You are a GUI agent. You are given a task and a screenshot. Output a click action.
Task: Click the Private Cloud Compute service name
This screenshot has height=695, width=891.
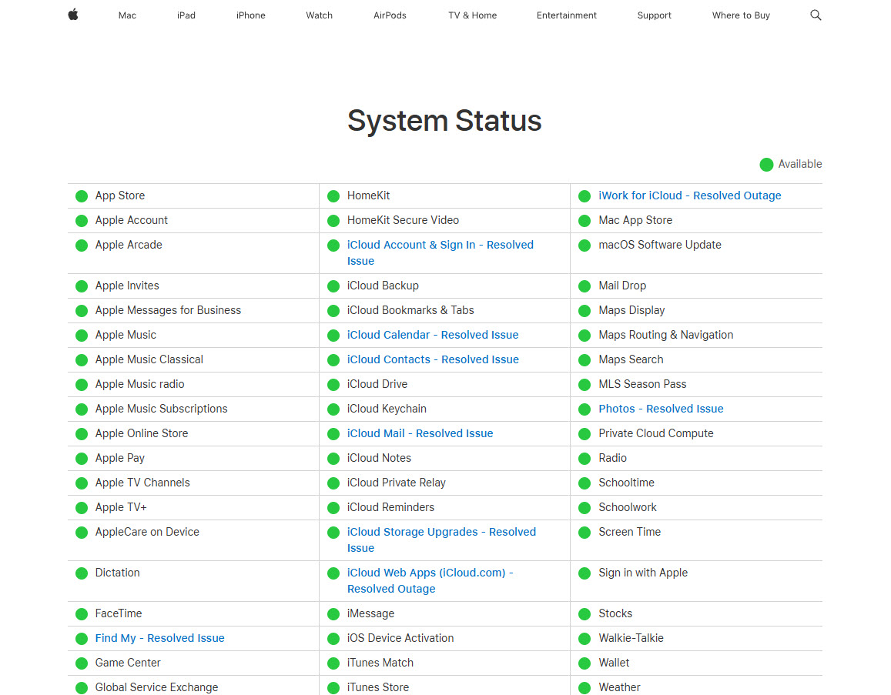(x=656, y=433)
